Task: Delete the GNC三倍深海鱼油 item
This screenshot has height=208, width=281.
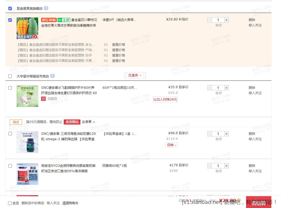Action: (x=252, y=133)
